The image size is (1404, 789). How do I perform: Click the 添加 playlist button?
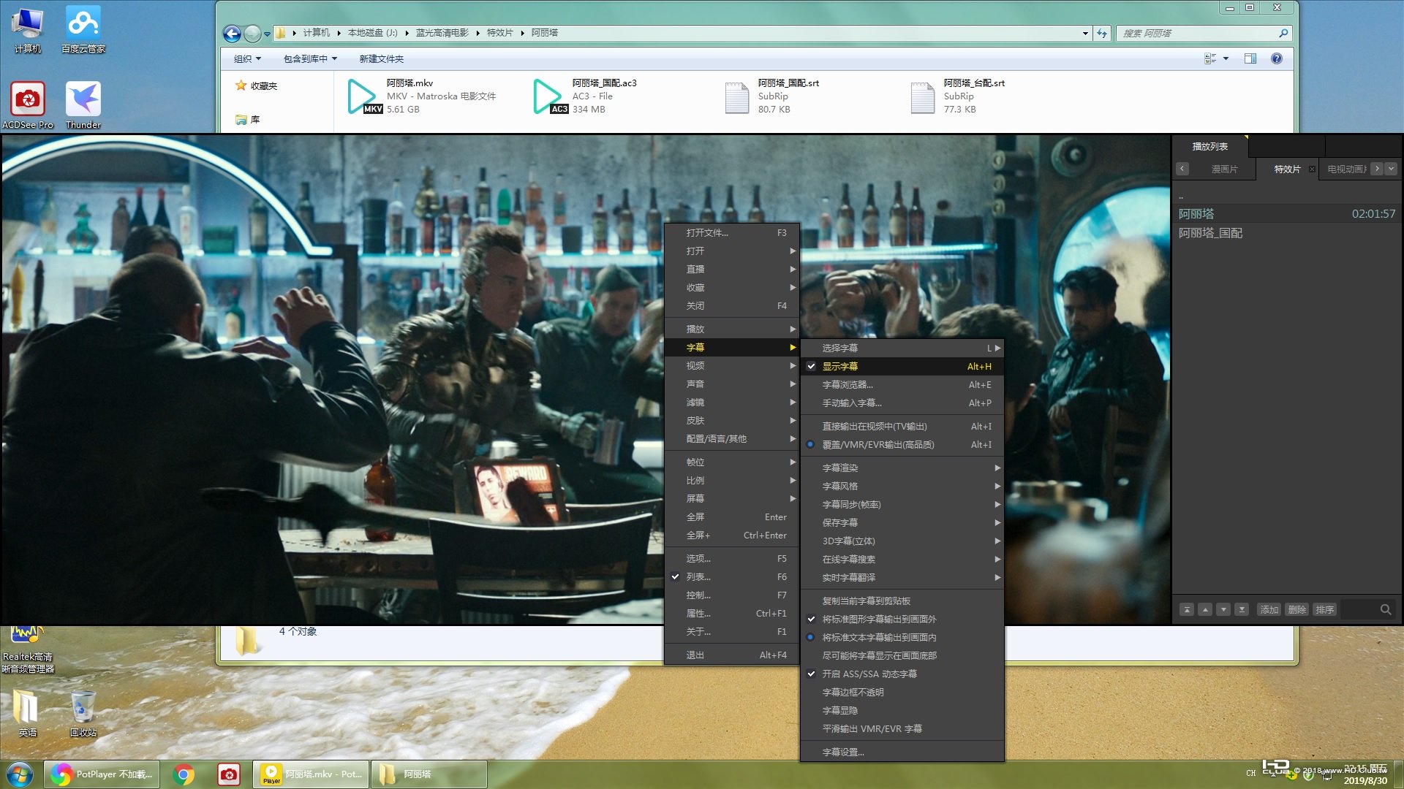(1269, 610)
